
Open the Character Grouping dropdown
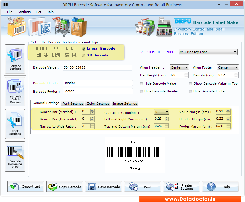(x=161, y=111)
